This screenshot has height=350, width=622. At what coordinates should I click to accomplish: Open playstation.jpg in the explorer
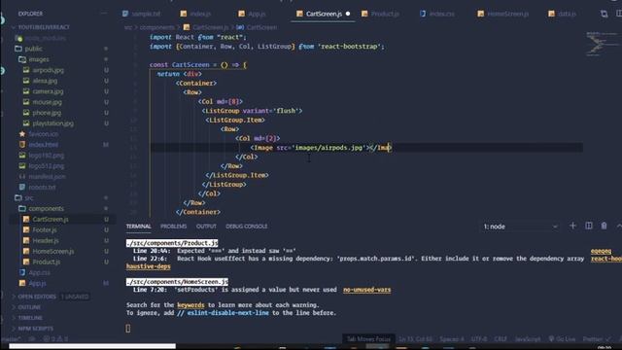click(52, 123)
